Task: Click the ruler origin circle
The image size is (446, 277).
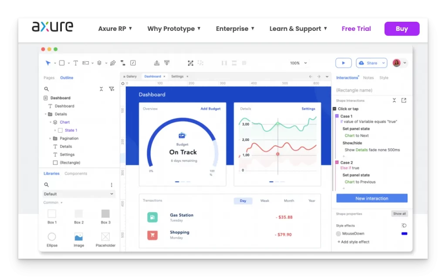Action: (x=123, y=83)
